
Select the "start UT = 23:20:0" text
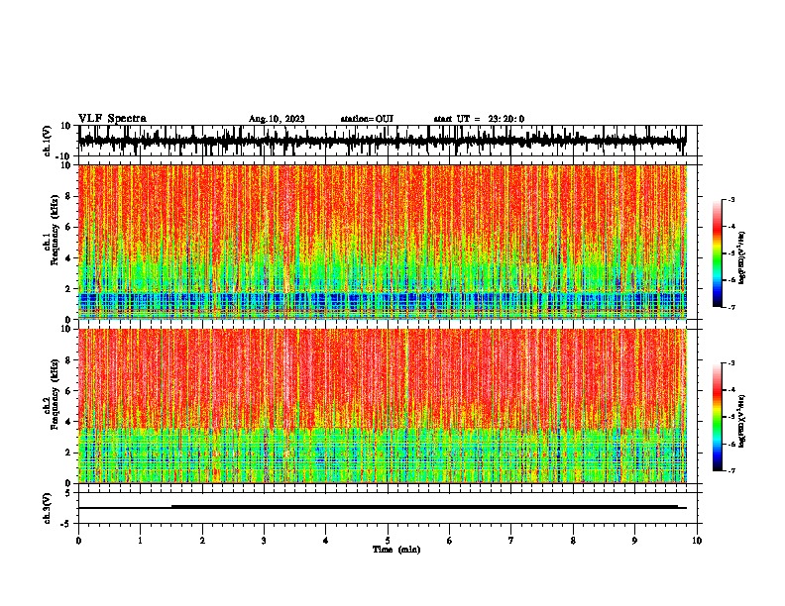tap(479, 119)
